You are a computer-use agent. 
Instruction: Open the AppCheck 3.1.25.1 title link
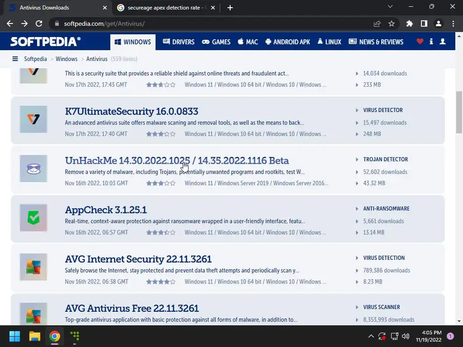click(106, 210)
